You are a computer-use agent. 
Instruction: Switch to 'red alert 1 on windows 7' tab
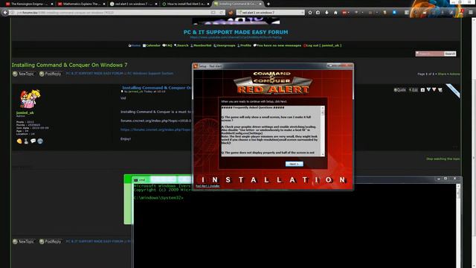tap(133, 4)
